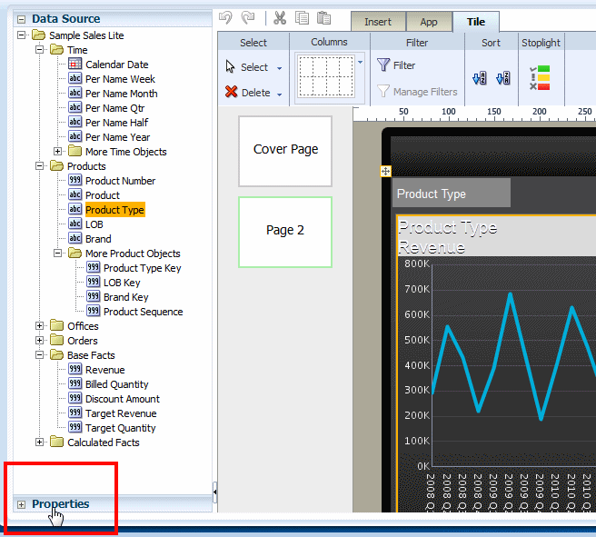Click the left panel collapse handle
Image resolution: width=596 pixels, height=537 pixels.
click(x=214, y=492)
